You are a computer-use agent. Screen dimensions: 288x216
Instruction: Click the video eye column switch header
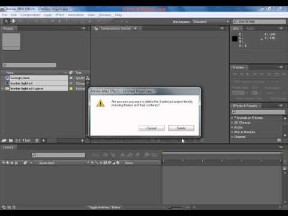tap(4, 163)
